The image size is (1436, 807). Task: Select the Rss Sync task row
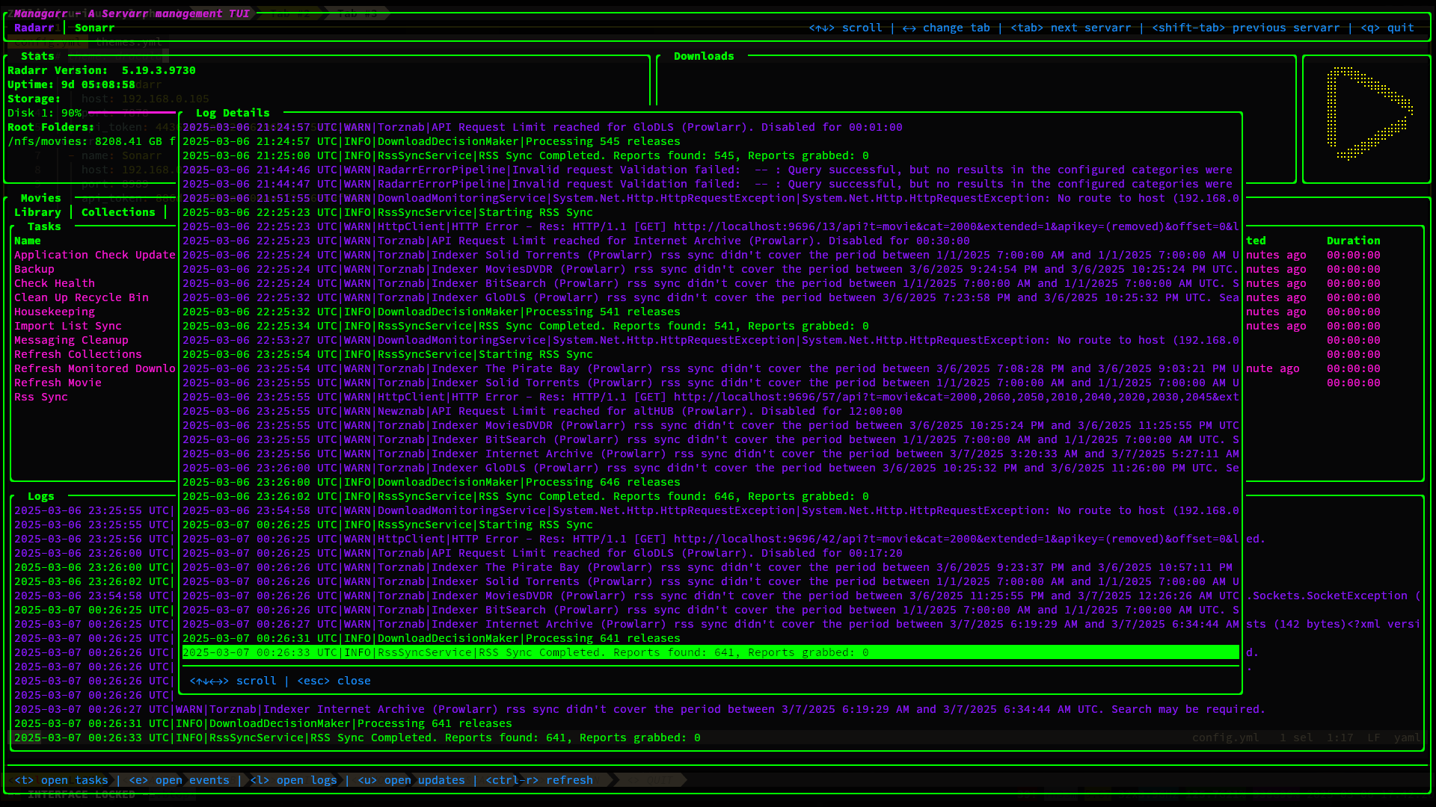click(41, 397)
